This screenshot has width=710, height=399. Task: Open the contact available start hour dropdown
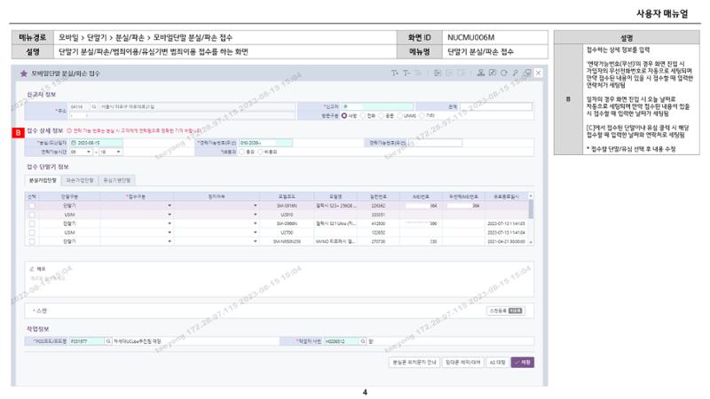pyautogui.click(x=81, y=152)
